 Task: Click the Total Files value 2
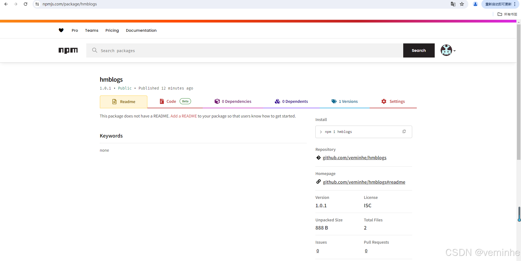click(365, 228)
